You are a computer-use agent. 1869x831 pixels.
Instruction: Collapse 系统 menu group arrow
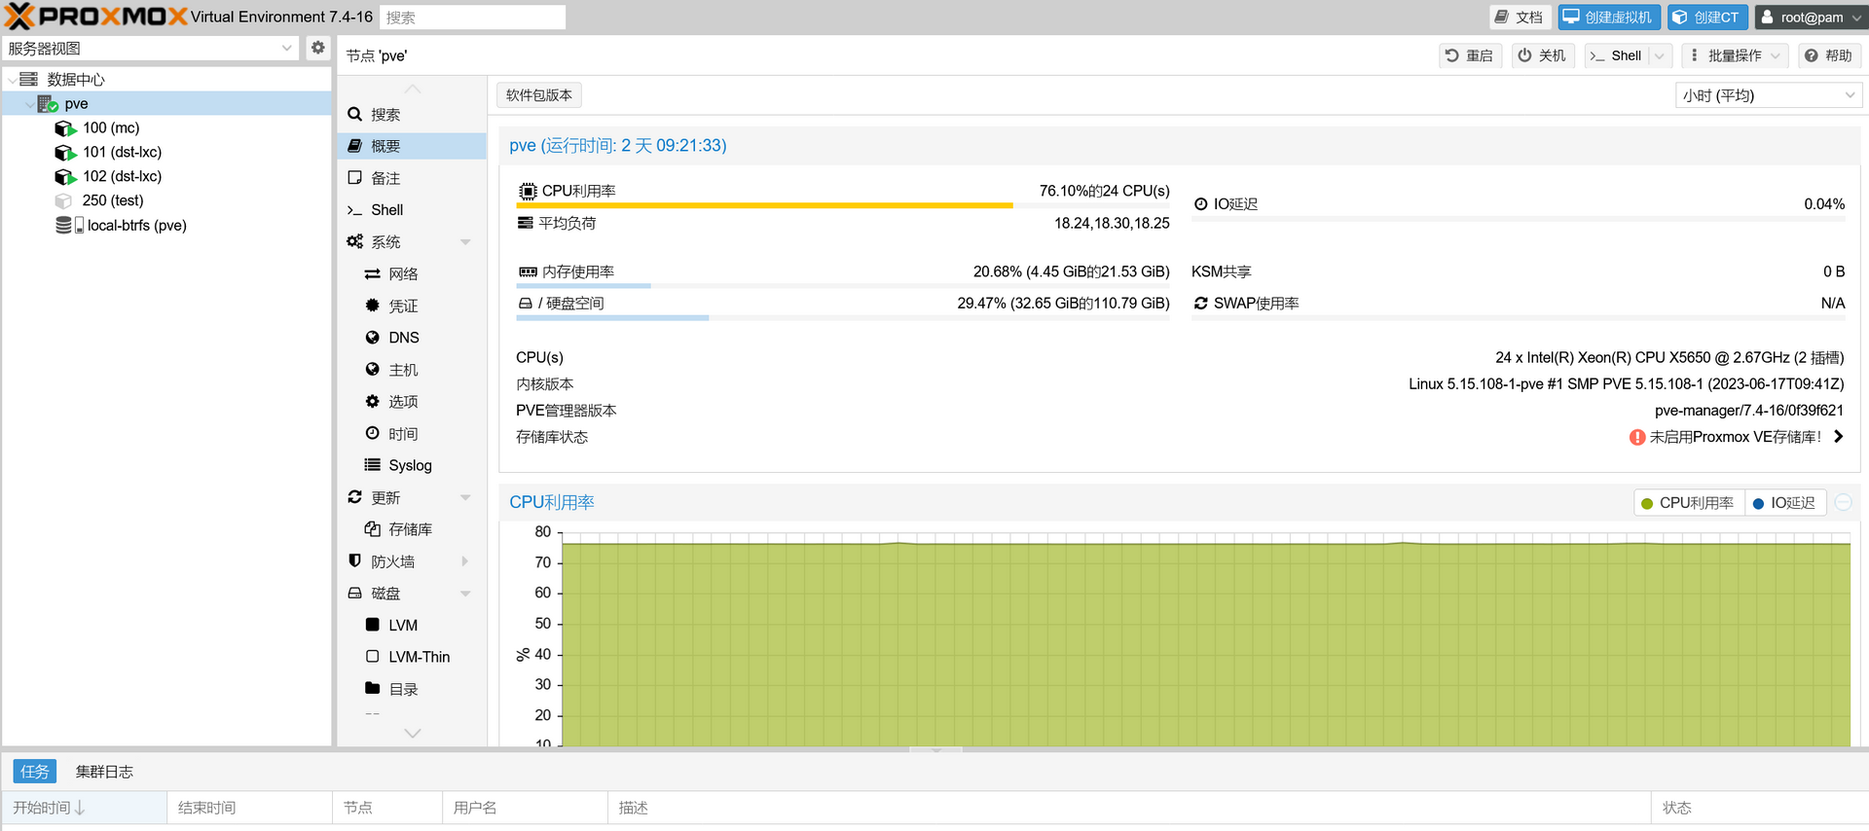[x=465, y=241]
